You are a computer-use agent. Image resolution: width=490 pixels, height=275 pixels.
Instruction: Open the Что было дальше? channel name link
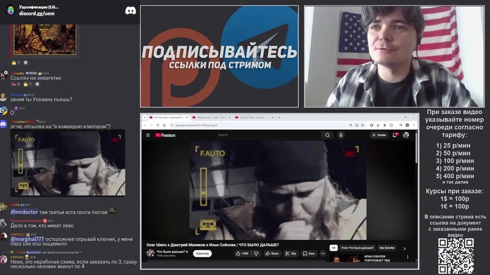171,252
